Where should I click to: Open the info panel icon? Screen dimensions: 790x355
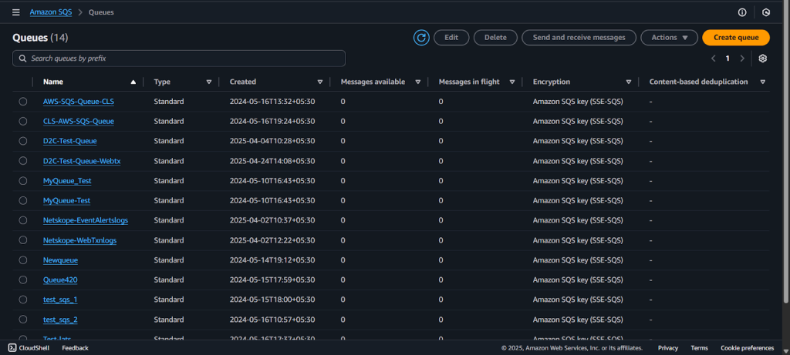tap(742, 12)
